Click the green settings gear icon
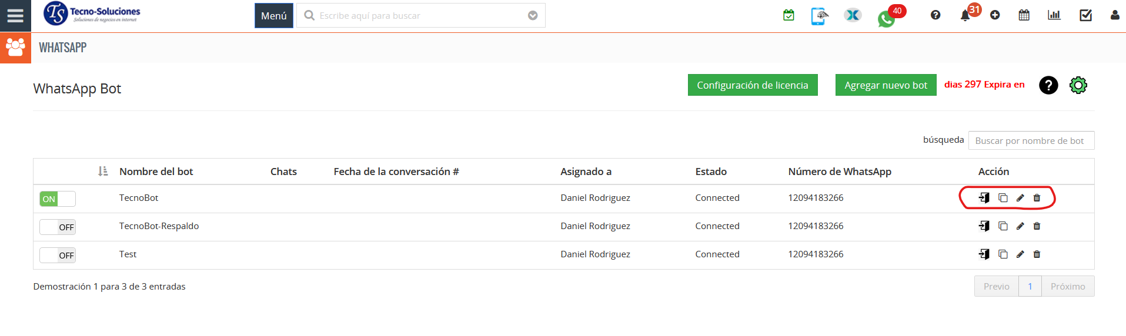Viewport: 1126px width, 336px height. click(x=1078, y=85)
